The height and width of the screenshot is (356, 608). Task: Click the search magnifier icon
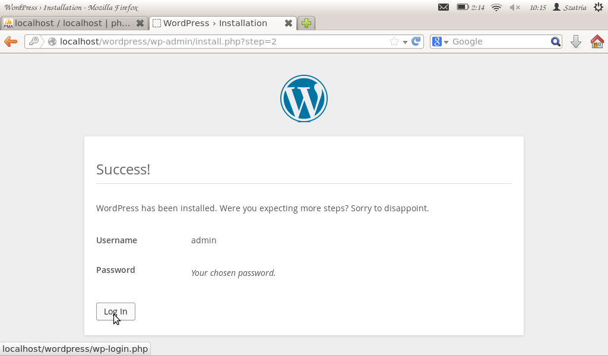coord(556,42)
